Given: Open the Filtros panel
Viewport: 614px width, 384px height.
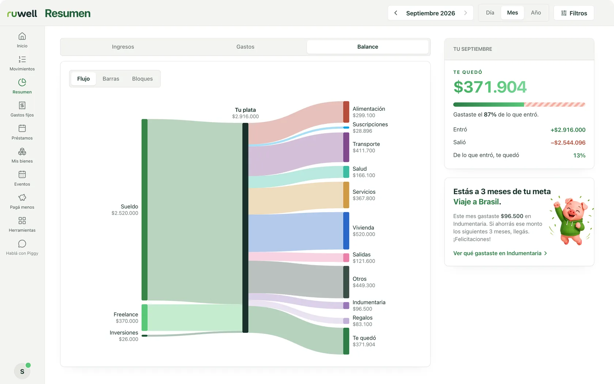Looking at the screenshot, I should pos(574,13).
